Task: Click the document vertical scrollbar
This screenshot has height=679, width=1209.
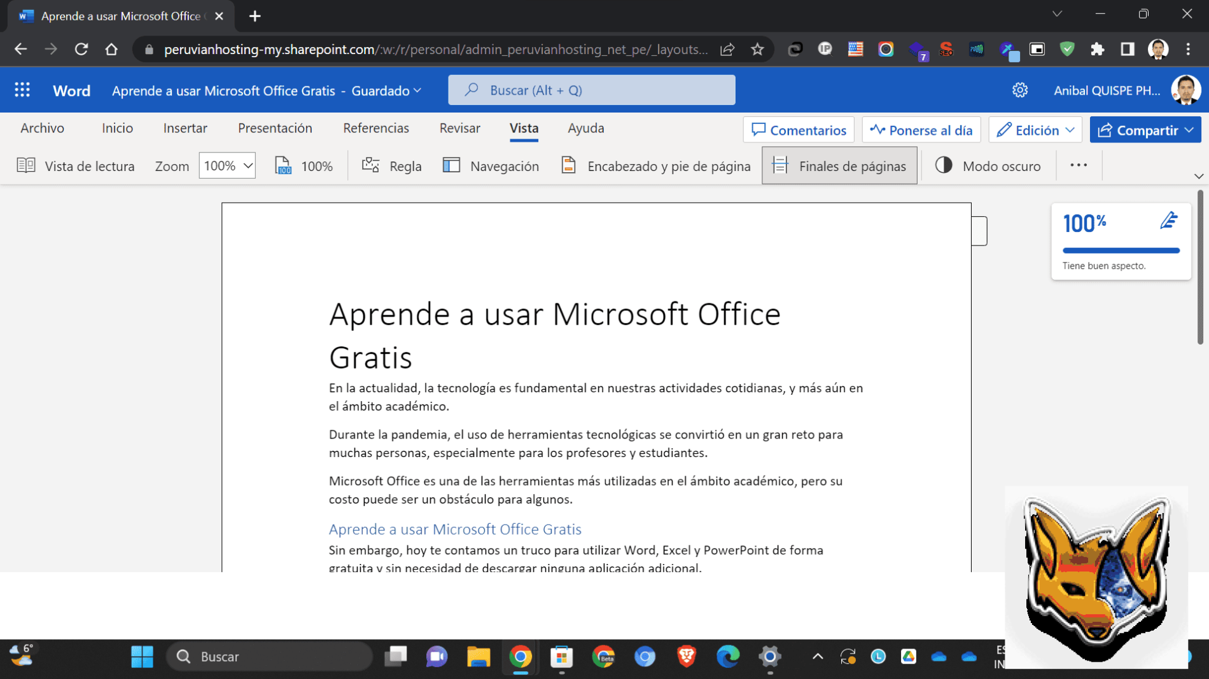Action: click(x=1200, y=268)
